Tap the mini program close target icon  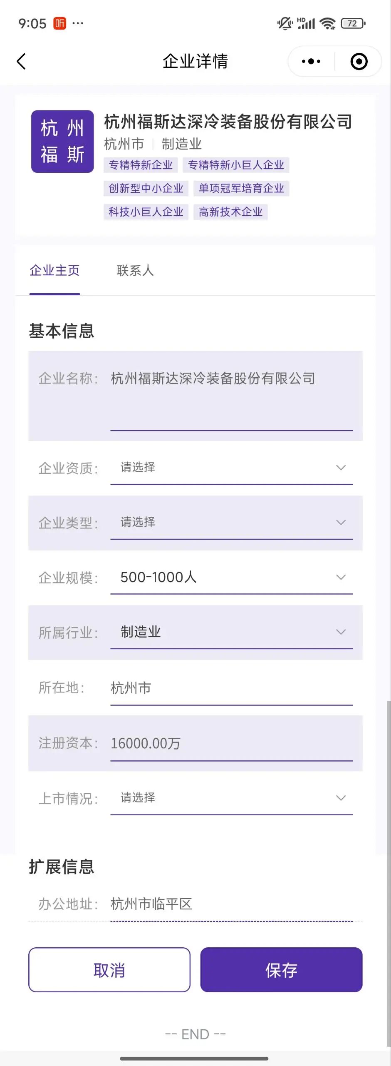[x=359, y=62]
